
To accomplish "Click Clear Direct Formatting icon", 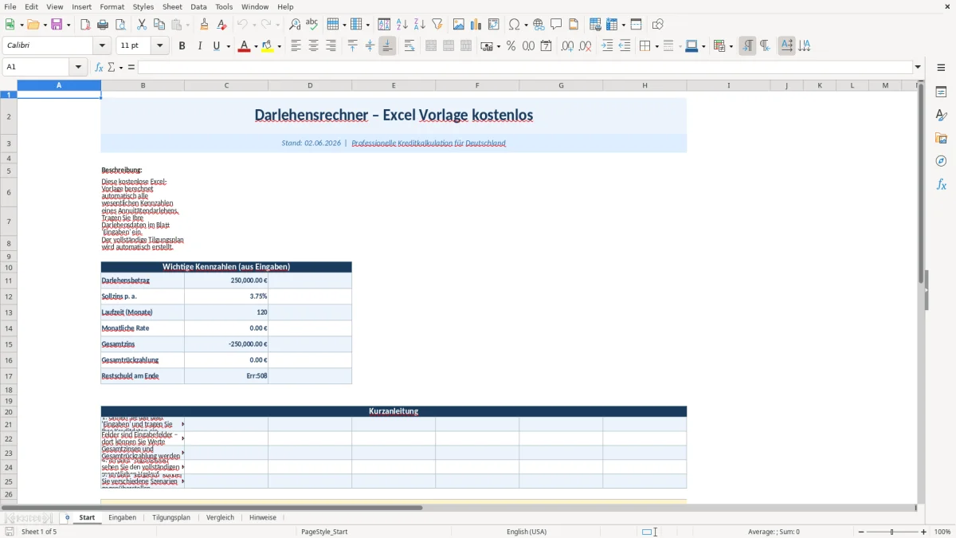I will tap(222, 25).
